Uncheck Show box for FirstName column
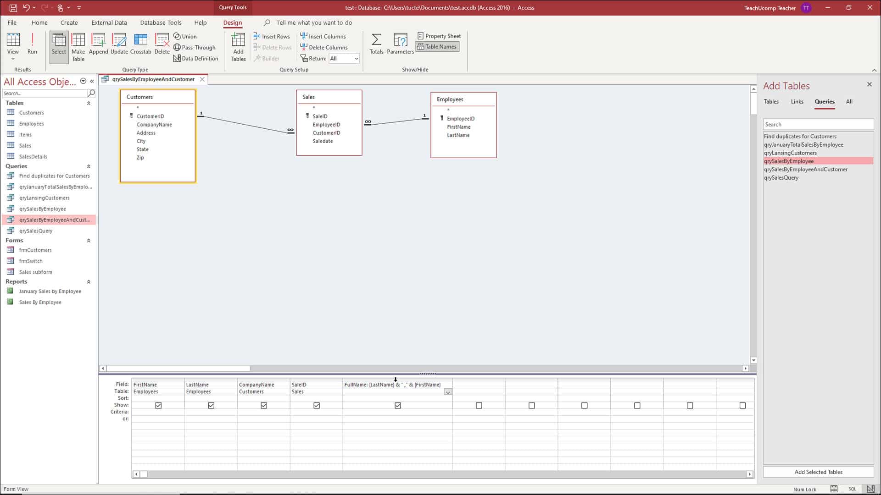The image size is (881, 495). [158, 406]
